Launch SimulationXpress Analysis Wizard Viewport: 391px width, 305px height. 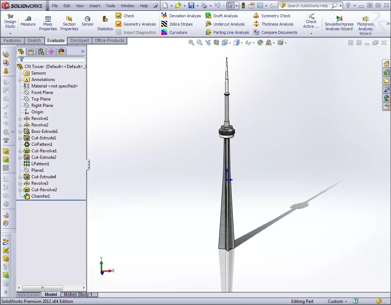point(339,23)
